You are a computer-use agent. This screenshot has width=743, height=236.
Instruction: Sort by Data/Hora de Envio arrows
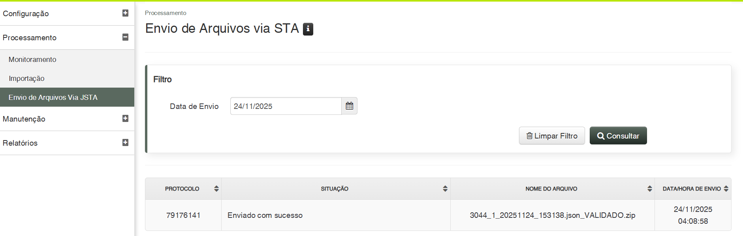point(726,189)
